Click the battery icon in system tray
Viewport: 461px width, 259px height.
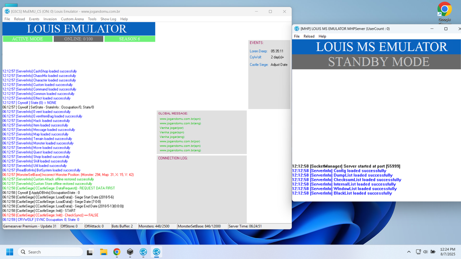click(433, 252)
